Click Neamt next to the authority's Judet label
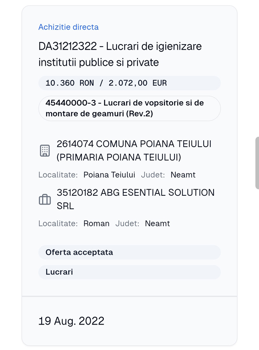This screenshot has height=350, width=259. click(183, 175)
